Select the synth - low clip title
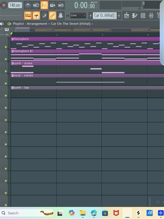 point(21,88)
